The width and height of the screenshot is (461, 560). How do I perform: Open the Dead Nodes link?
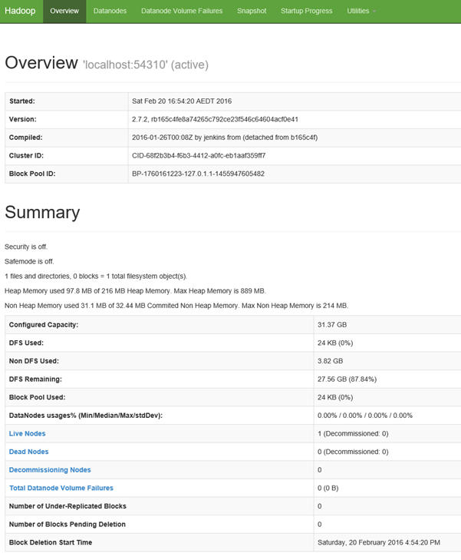[x=28, y=452]
